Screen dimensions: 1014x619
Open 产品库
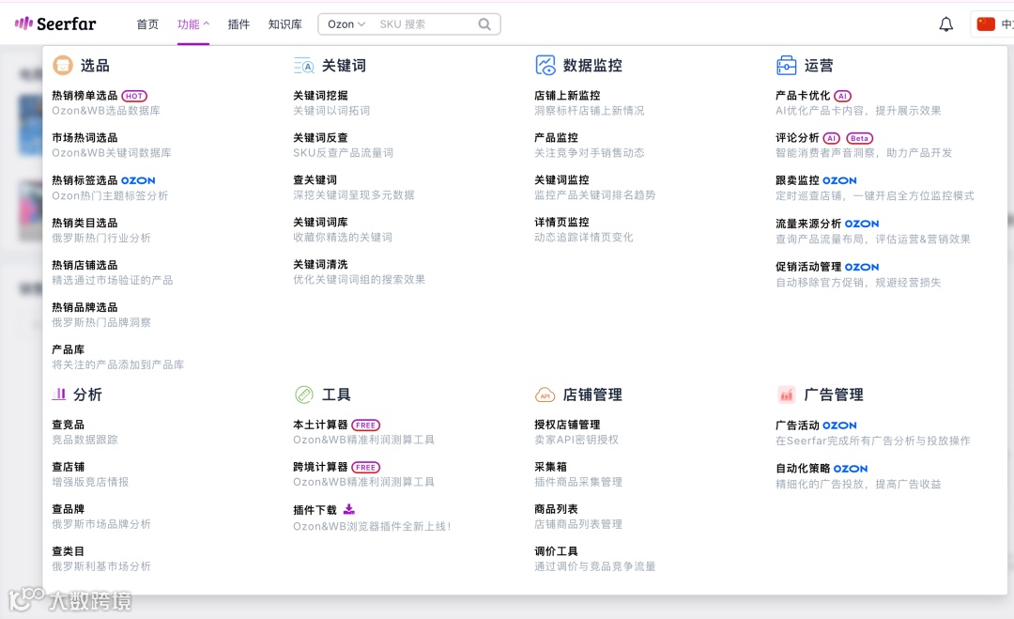point(68,349)
